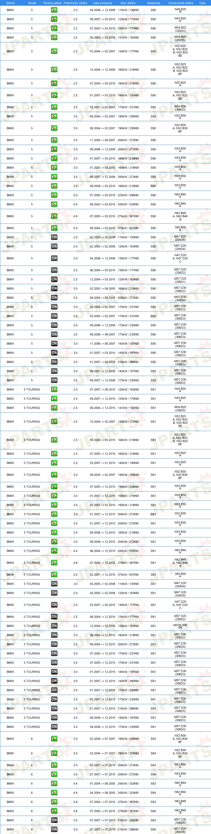Click the Oznaczenie silnika column header
This screenshot has height=834, width=211.
tap(181, 3)
